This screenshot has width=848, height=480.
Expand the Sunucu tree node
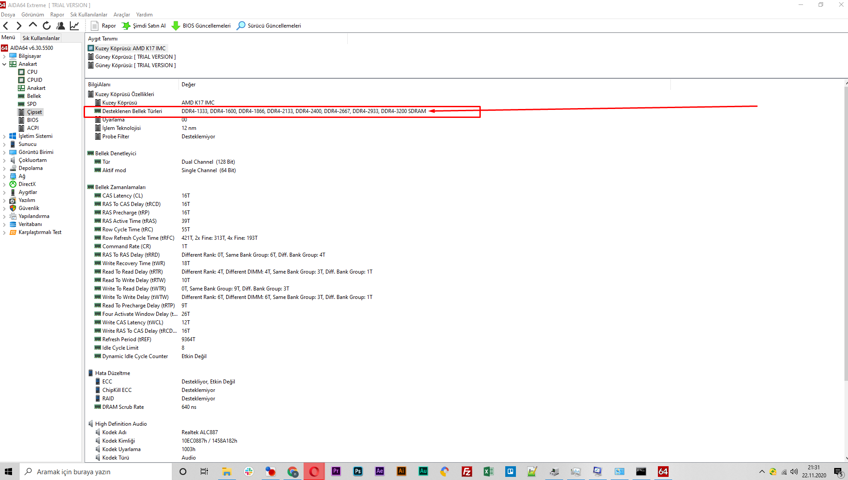pos(4,144)
